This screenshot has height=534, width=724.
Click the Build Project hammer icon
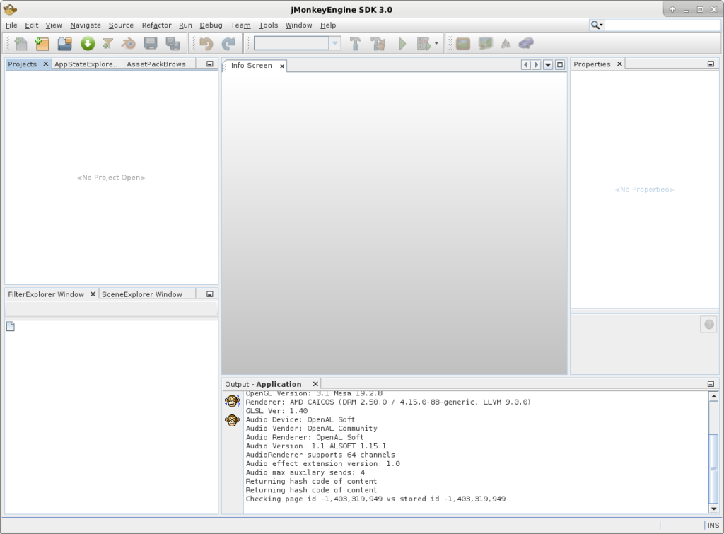click(355, 44)
